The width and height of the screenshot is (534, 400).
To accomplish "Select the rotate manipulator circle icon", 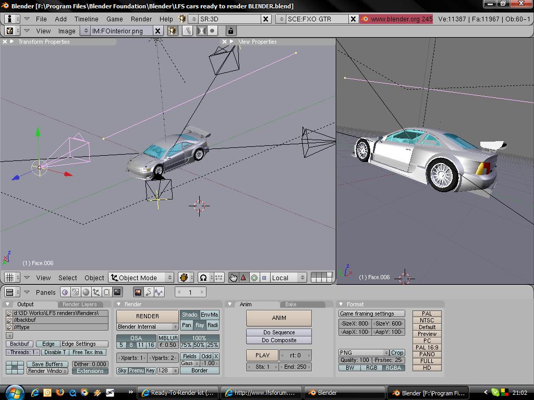I will coord(254,278).
